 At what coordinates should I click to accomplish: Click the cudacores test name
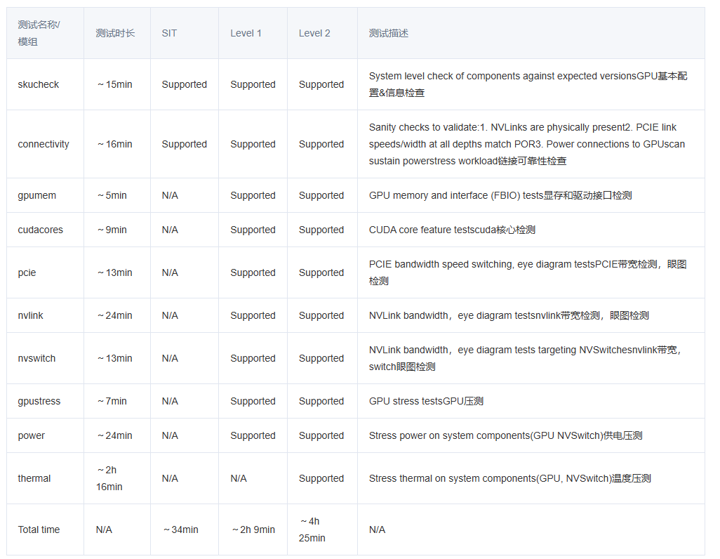pyautogui.click(x=41, y=230)
